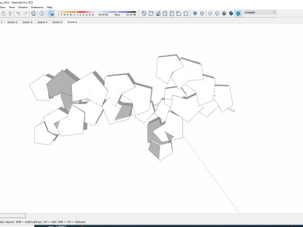Switch to the Top view
The height and width of the screenshot is (227, 303).
click(x=151, y=14)
